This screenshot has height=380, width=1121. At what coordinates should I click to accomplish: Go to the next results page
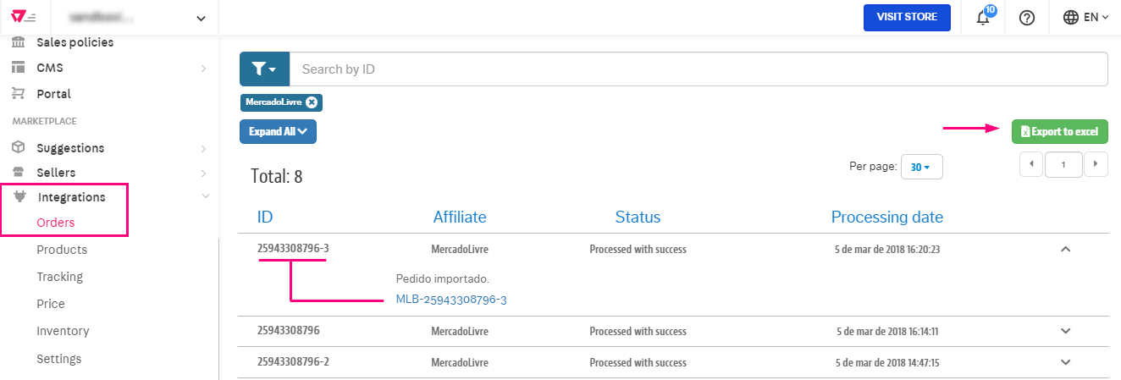pyautogui.click(x=1096, y=164)
